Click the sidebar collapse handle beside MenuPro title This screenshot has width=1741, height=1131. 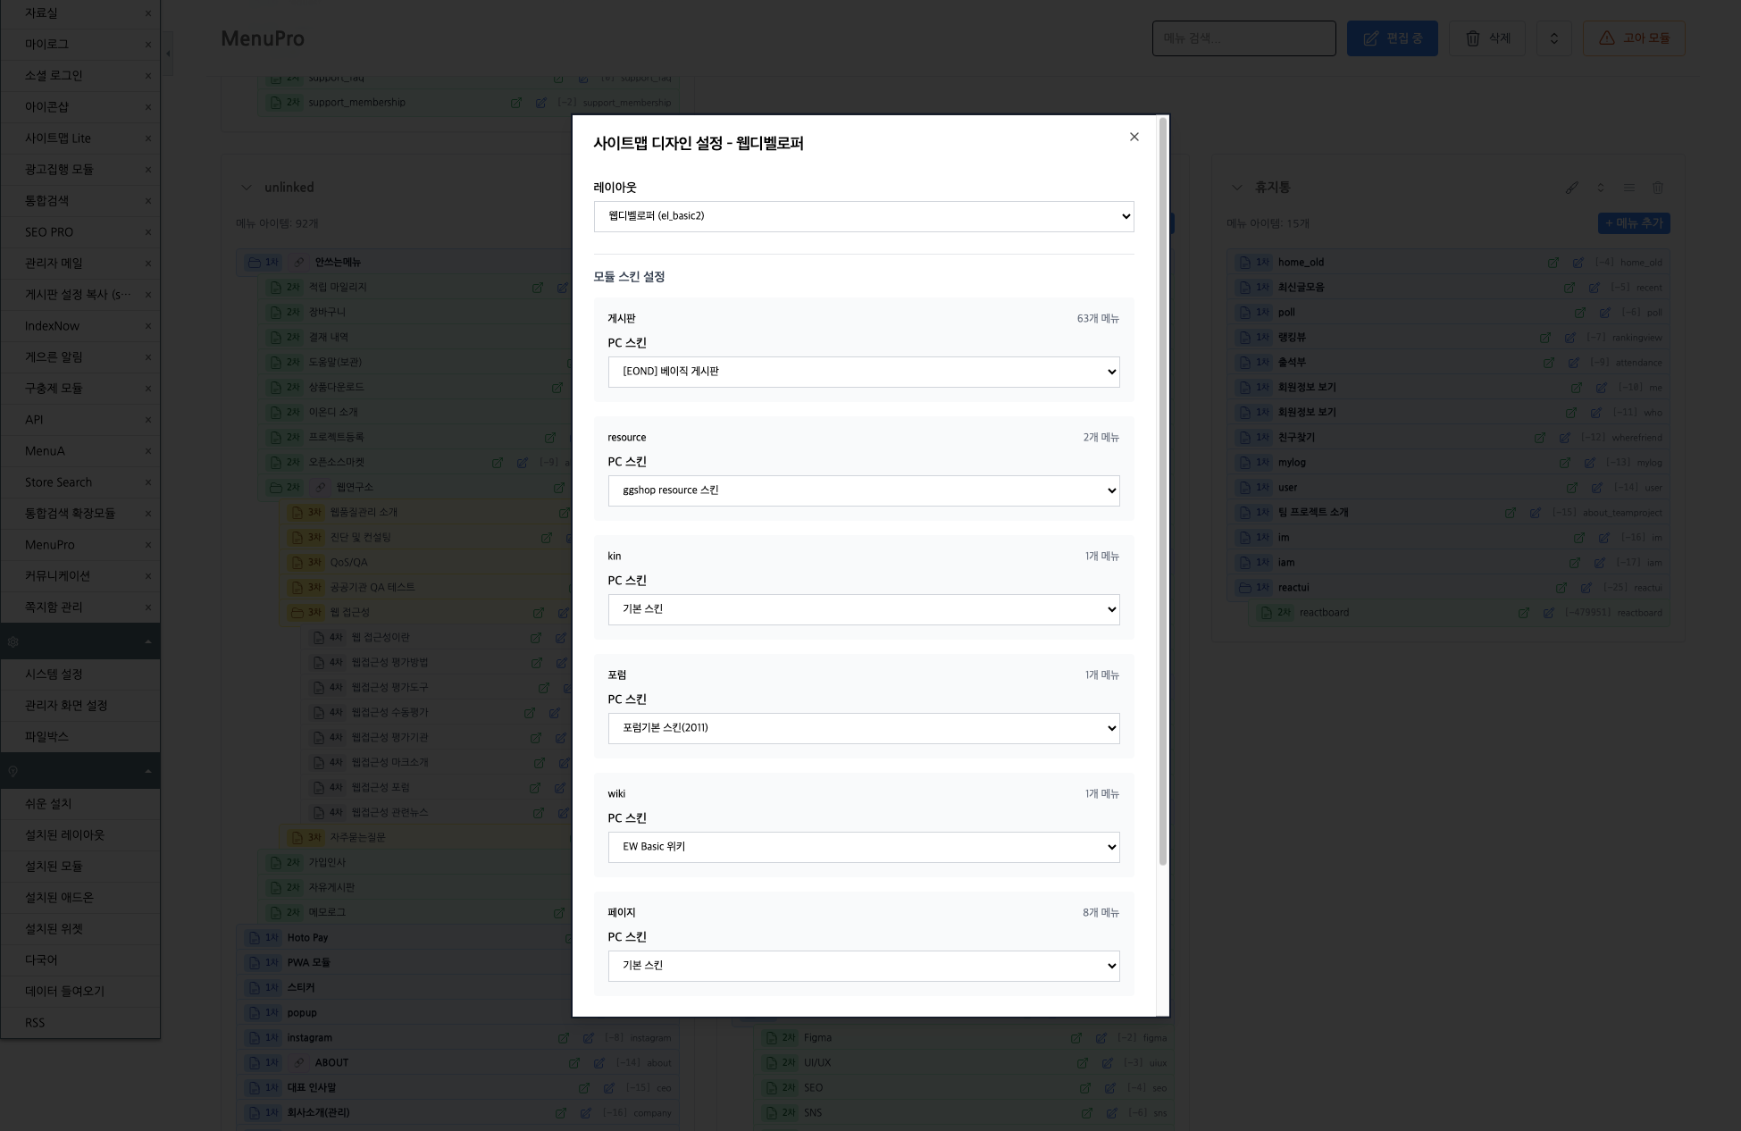(x=168, y=54)
